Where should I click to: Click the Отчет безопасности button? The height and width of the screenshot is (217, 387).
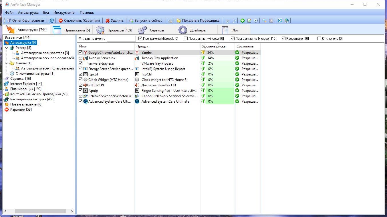click(25, 21)
